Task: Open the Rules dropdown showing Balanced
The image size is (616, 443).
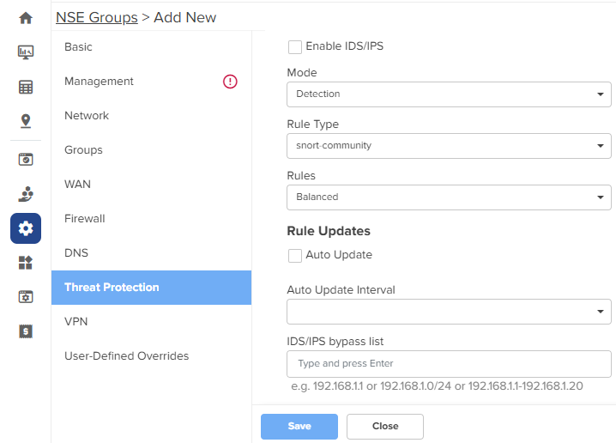Action: click(449, 197)
